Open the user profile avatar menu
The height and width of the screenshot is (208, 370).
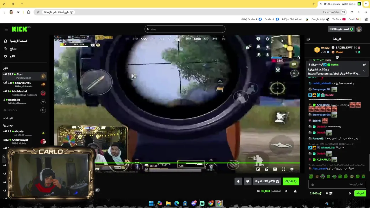point(359,29)
